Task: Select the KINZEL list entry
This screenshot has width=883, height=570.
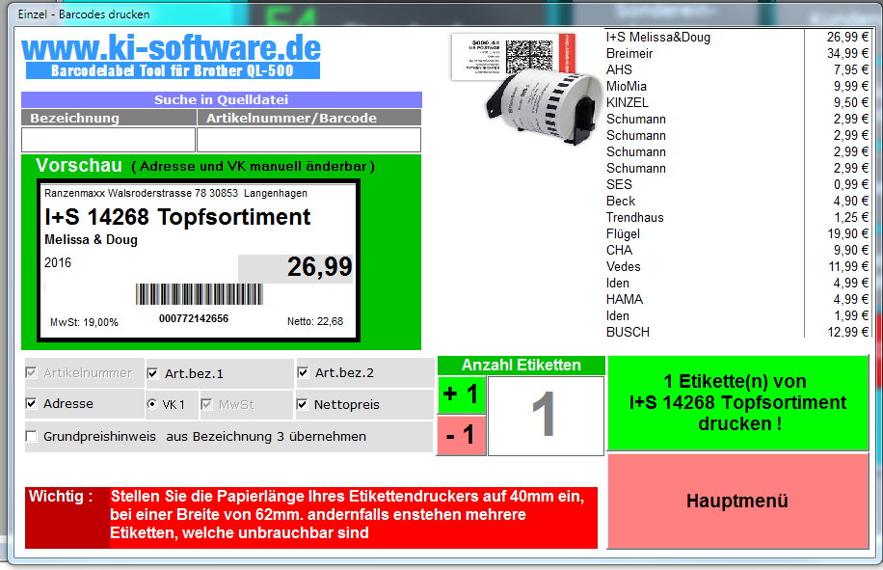Action: coord(737,102)
